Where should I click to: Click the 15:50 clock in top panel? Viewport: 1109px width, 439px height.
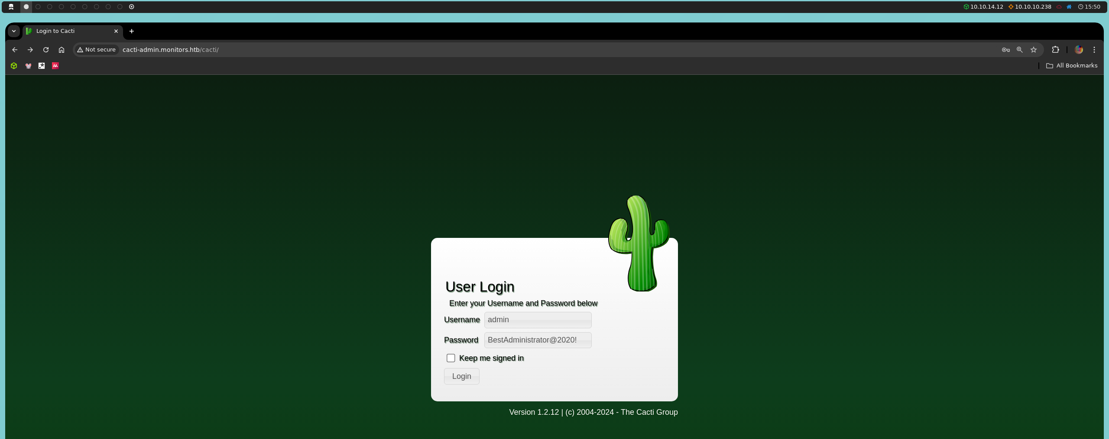click(x=1089, y=6)
